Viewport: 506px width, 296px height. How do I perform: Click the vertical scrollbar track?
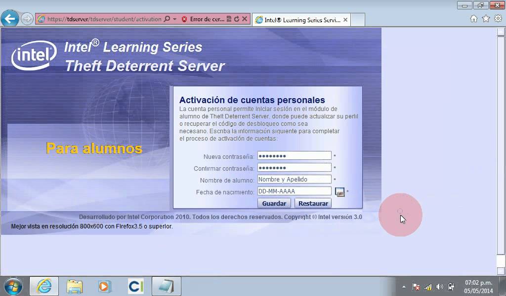(x=501, y=151)
